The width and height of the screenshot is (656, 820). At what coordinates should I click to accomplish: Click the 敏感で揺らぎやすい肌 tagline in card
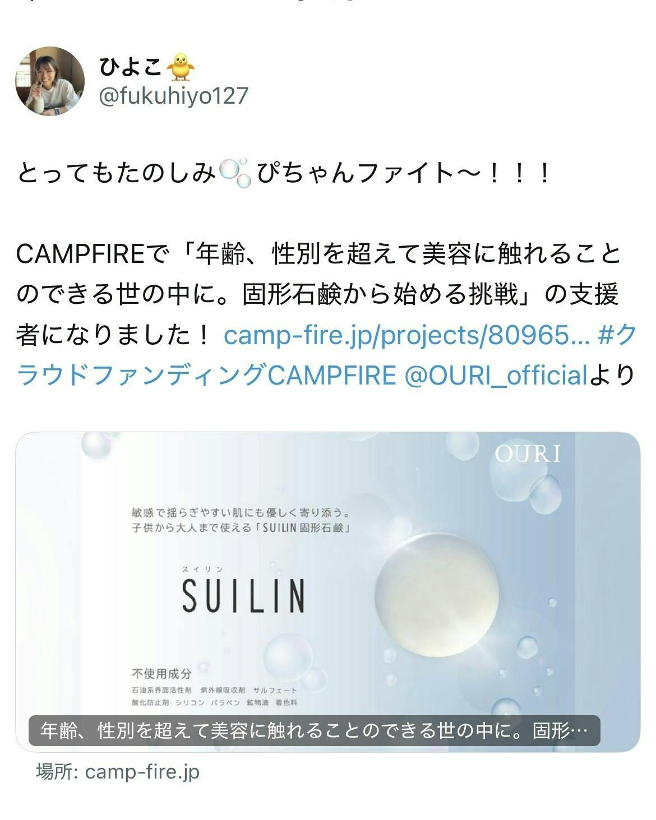242,520
